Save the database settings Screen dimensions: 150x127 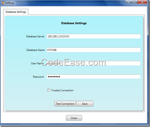85,104
